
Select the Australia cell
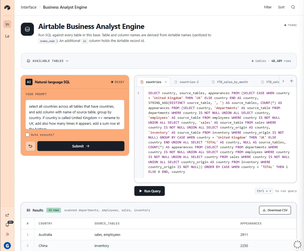tap(45, 235)
